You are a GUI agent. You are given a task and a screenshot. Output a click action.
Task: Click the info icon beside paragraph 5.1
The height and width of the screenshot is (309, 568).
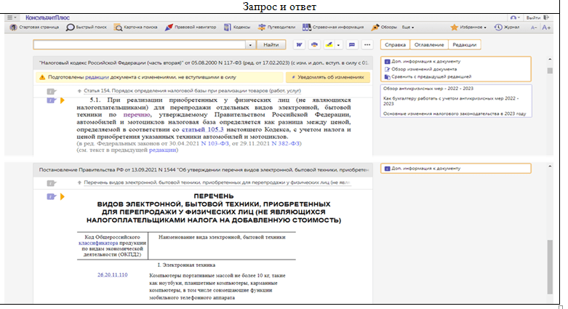(52, 100)
